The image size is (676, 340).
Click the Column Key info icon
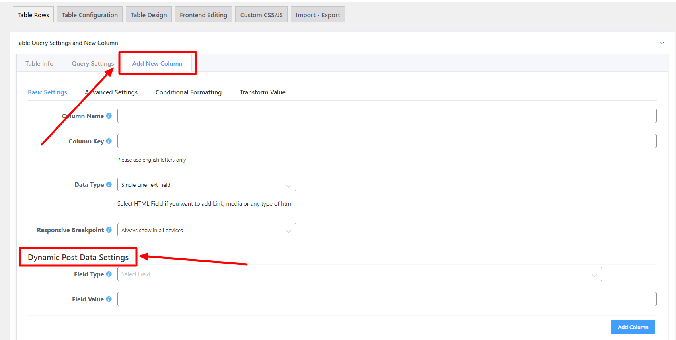click(109, 141)
